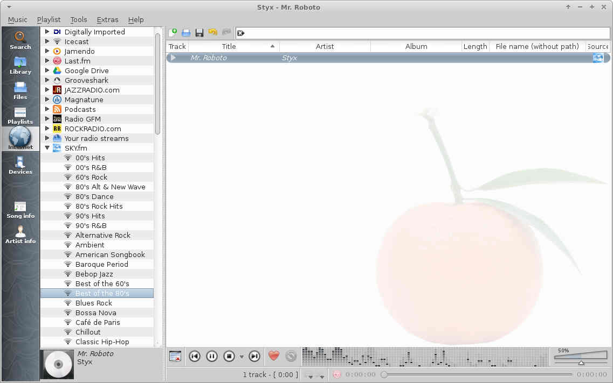This screenshot has width=613, height=383.
Task: Expand the Your radio streams node
Action: pyautogui.click(x=47, y=138)
